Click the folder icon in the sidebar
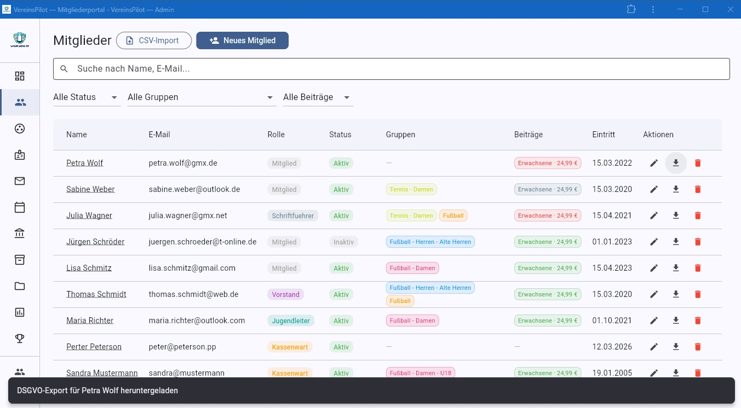 click(x=20, y=286)
